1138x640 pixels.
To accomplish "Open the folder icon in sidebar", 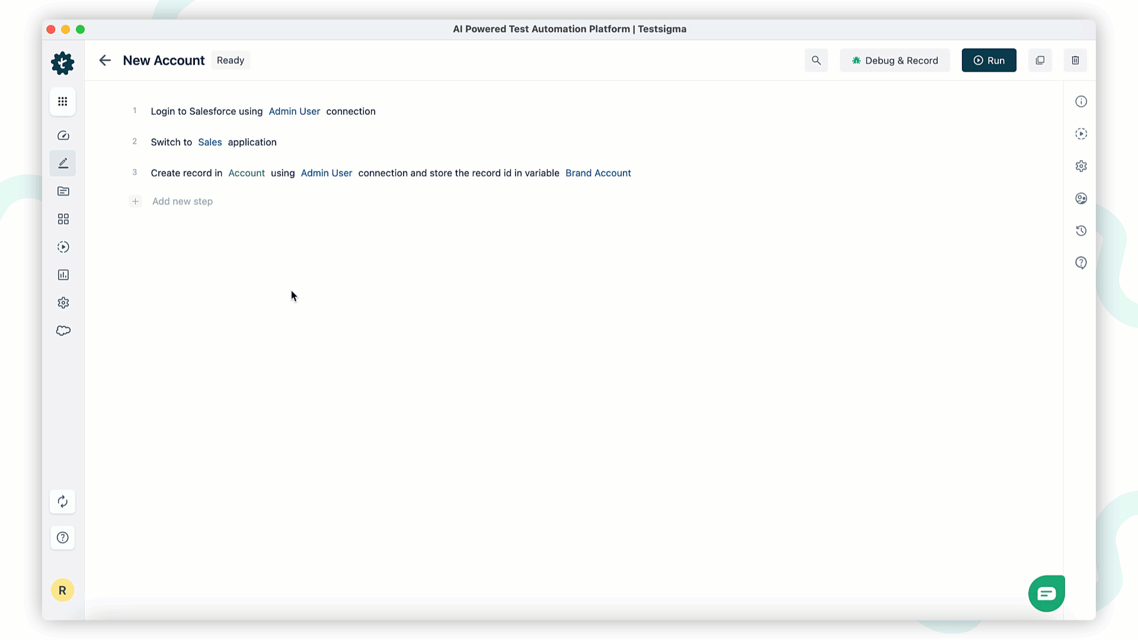I will point(63,191).
